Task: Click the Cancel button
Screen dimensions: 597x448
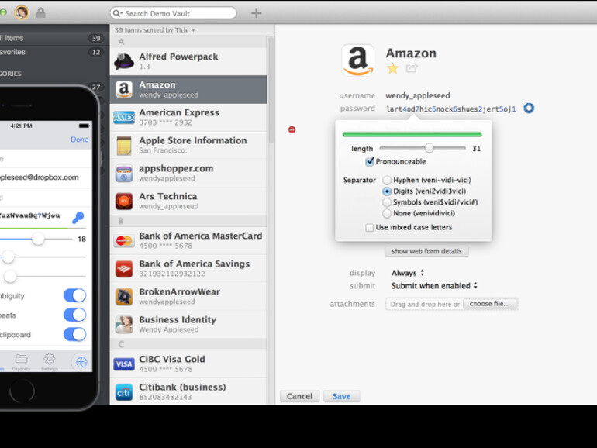Action: 299,396
